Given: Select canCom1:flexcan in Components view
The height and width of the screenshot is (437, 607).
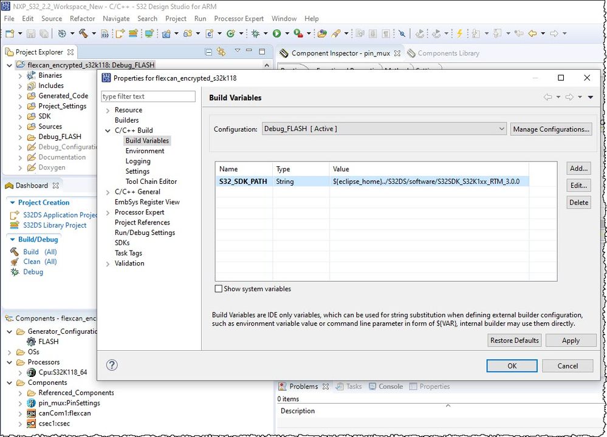Looking at the screenshot, I should tap(64, 413).
